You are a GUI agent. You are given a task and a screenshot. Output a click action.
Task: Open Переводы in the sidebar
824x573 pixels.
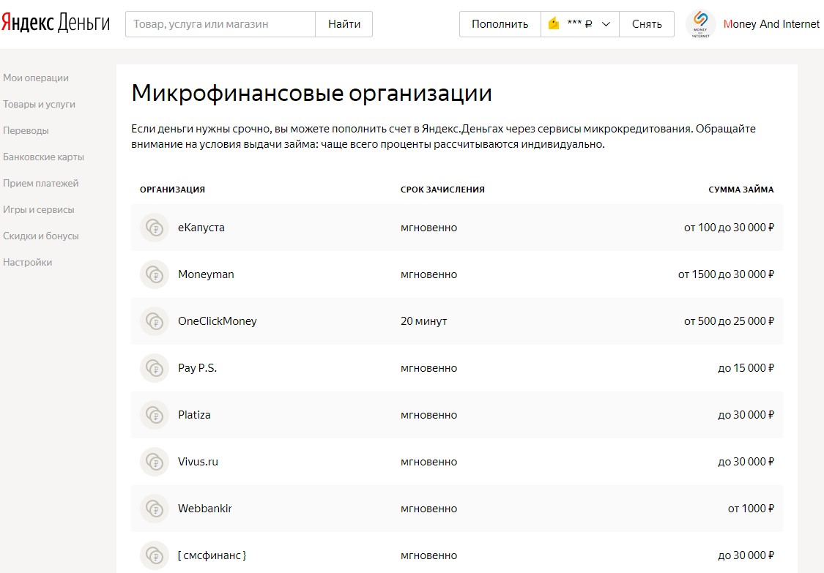pyautogui.click(x=26, y=130)
